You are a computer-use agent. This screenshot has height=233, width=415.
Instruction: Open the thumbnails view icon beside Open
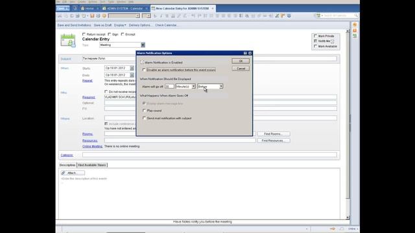(x=75, y=8)
